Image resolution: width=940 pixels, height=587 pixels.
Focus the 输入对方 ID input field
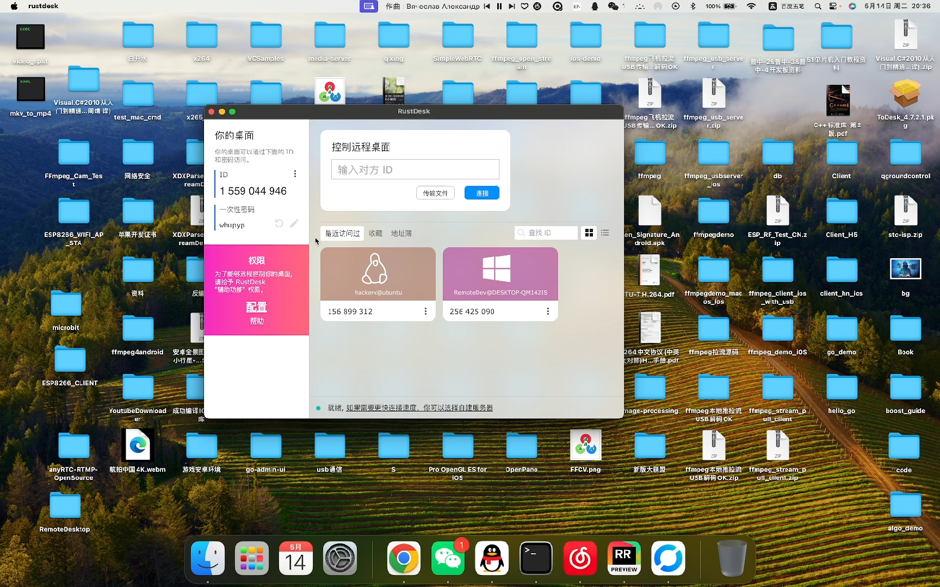click(x=415, y=170)
